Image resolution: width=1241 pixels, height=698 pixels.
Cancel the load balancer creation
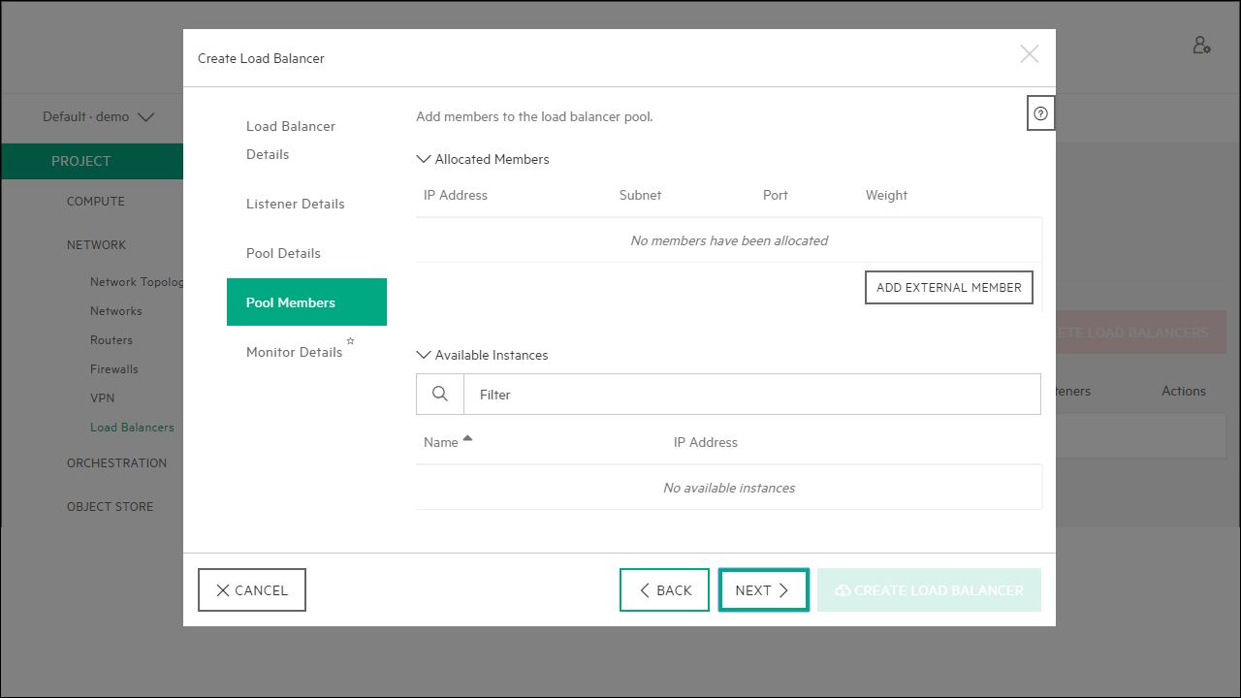coord(252,590)
